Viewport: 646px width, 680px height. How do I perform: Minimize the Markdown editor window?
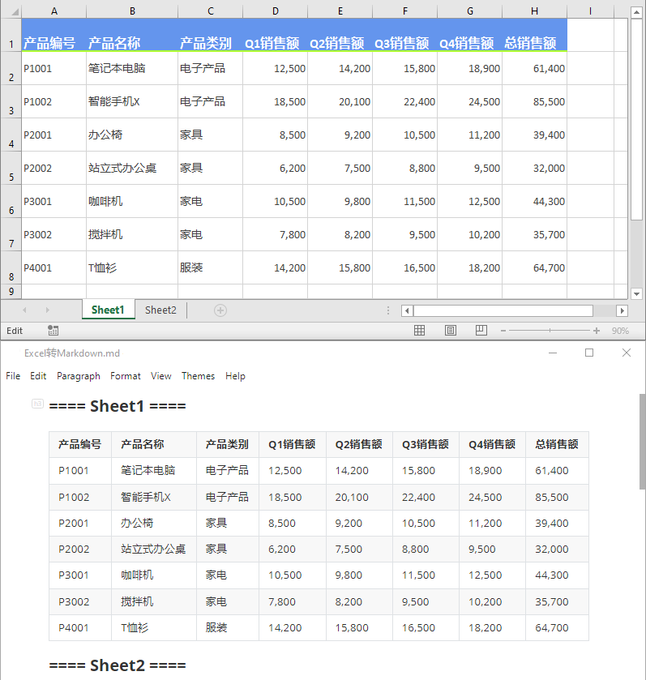[x=553, y=353]
